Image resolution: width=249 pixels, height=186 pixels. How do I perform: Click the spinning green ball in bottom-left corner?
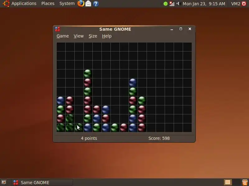click(x=61, y=127)
